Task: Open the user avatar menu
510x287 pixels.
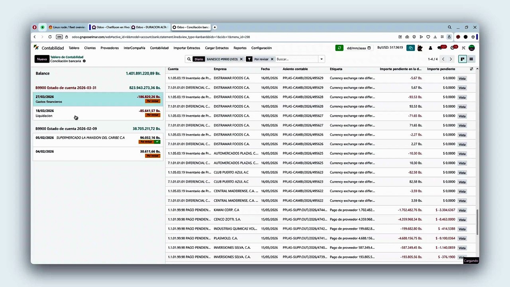Action: click(x=471, y=48)
